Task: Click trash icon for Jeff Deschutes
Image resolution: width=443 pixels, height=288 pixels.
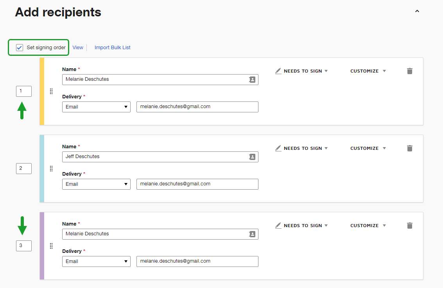Action: coord(409,148)
